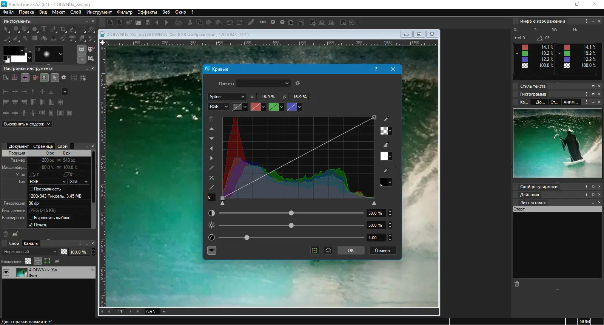The image size is (604, 325).
Task: Move the curve point up with the arrow
Action: 211,129
